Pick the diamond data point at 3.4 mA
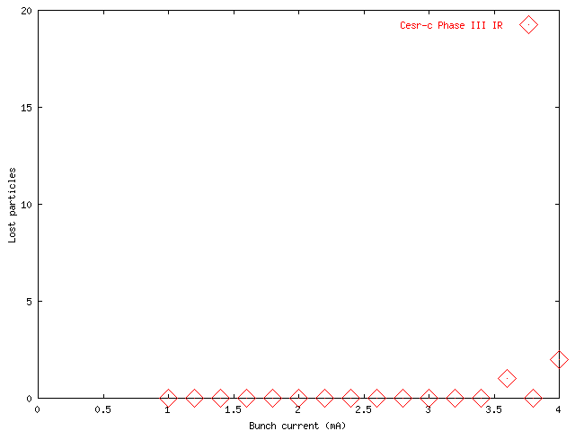 [482, 398]
